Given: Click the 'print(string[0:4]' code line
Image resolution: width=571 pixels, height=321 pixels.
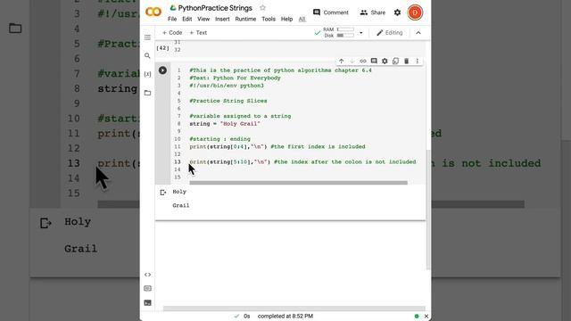Looking at the screenshot, I should (x=277, y=146).
